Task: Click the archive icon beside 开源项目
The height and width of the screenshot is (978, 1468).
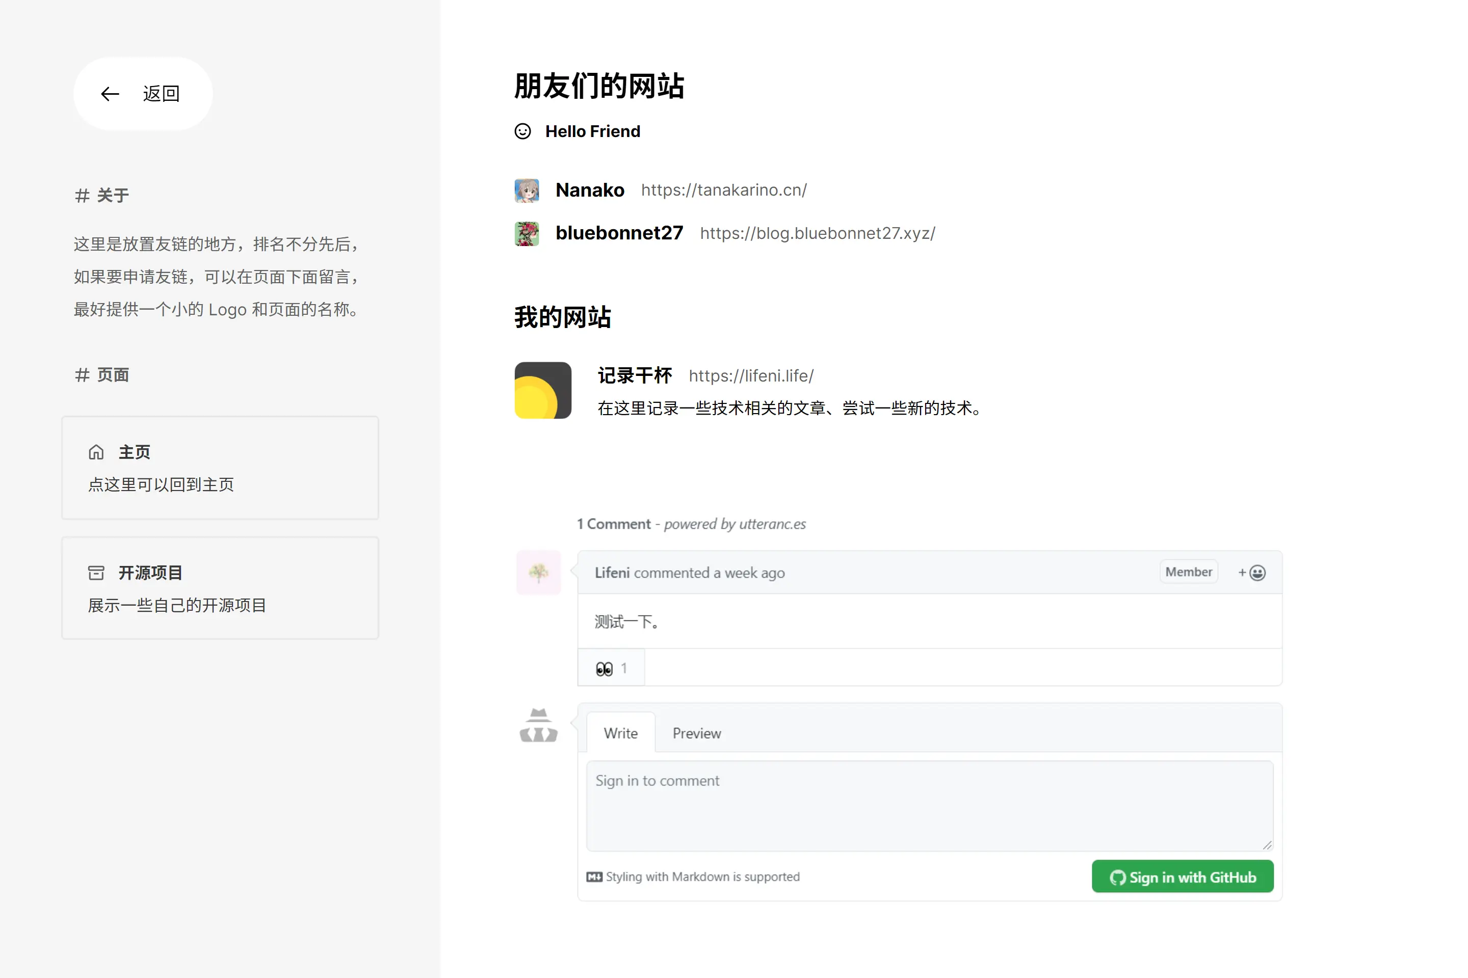Action: click(97, 572)
